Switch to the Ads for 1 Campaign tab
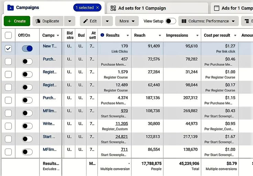Image resolution: width=253 pixels, height=176 pixels. click(236, 8)
